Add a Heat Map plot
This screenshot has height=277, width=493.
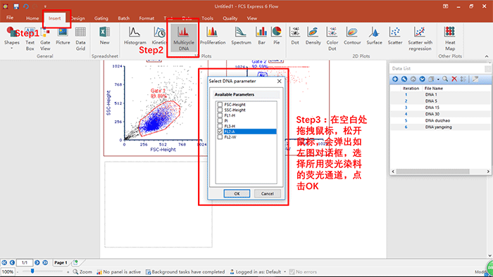[450, 38]
